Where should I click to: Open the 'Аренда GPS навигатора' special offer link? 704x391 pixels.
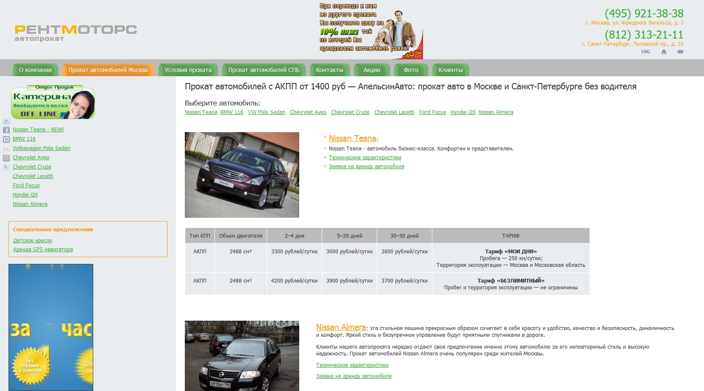43,250
